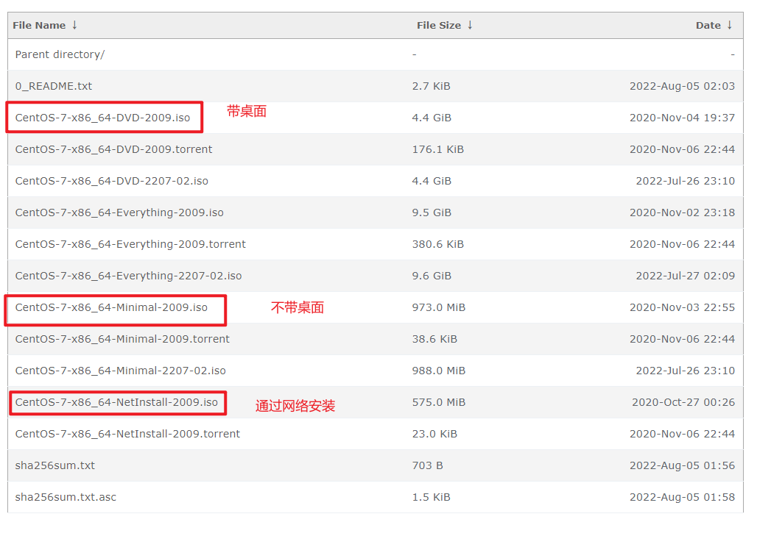Open the sha256sum.txt checksum file

pyautogui.click(x=55, y=465)
